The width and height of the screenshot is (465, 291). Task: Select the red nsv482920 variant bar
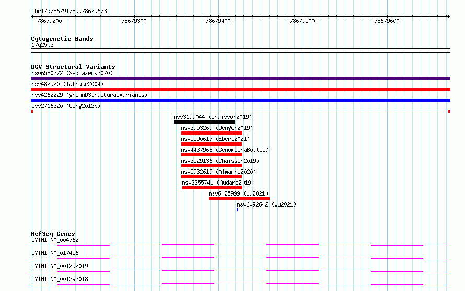point(240,89)
